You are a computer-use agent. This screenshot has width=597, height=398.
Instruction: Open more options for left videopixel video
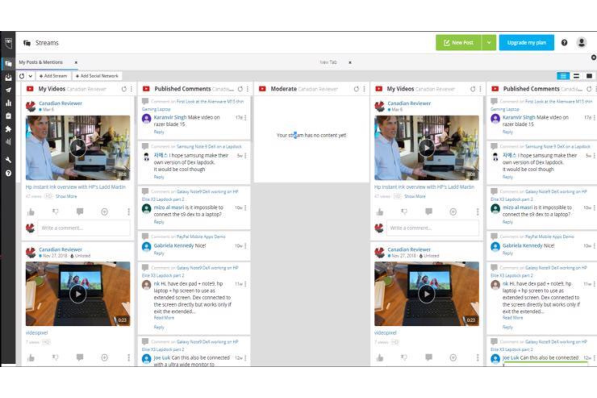tap(129, 357)
